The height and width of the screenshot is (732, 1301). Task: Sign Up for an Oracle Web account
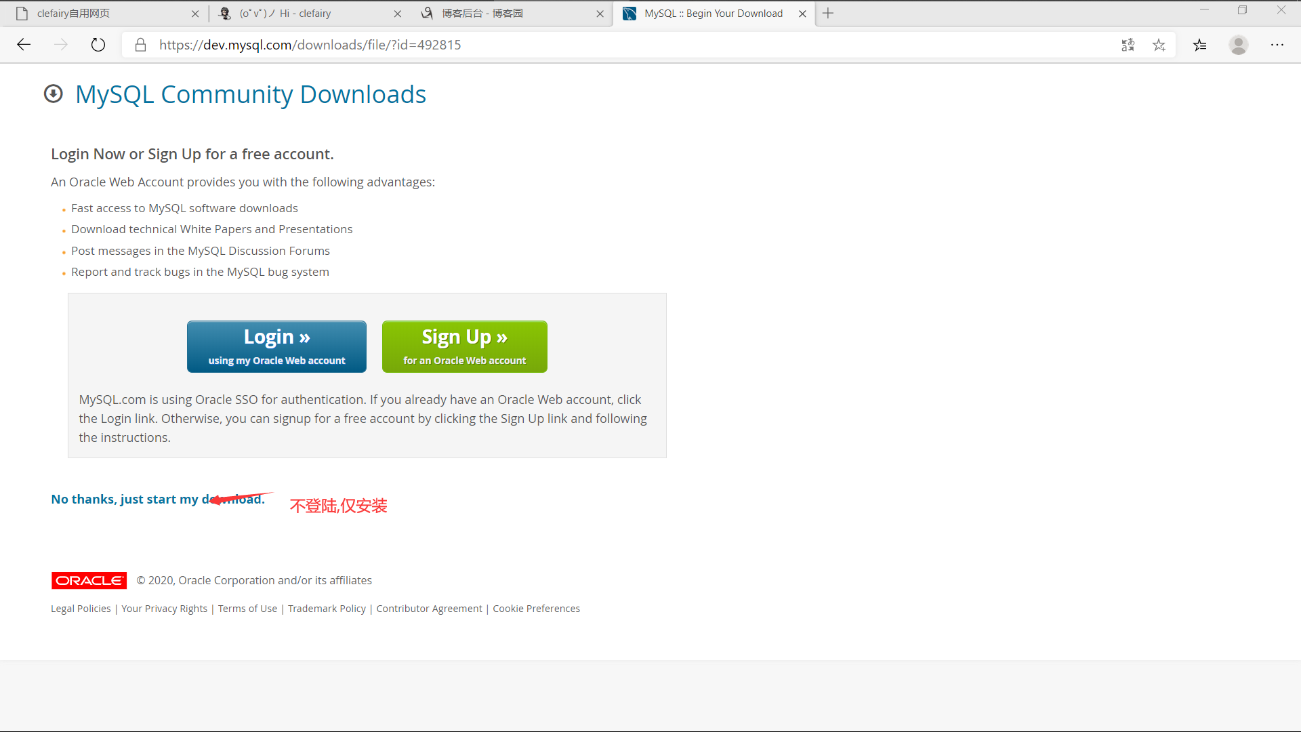point(465,346)
